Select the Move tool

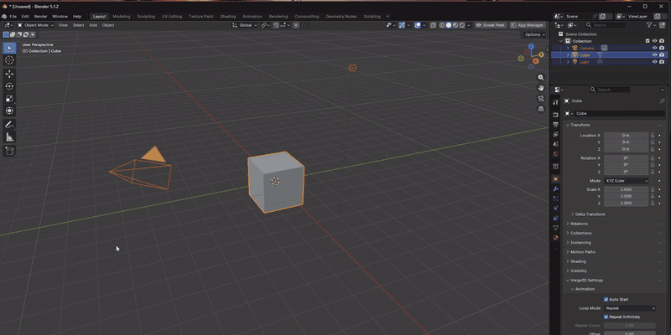click(x=9, y=74)
